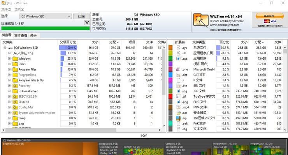Image resolution: width=288 pixels, height=155 pixels.
Task: Select the temp folder icon
Action: pyautogui.click(x=15, y=118)
